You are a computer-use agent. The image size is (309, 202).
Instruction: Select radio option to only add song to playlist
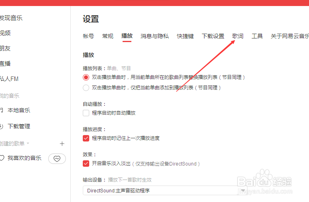pos(86,88)
